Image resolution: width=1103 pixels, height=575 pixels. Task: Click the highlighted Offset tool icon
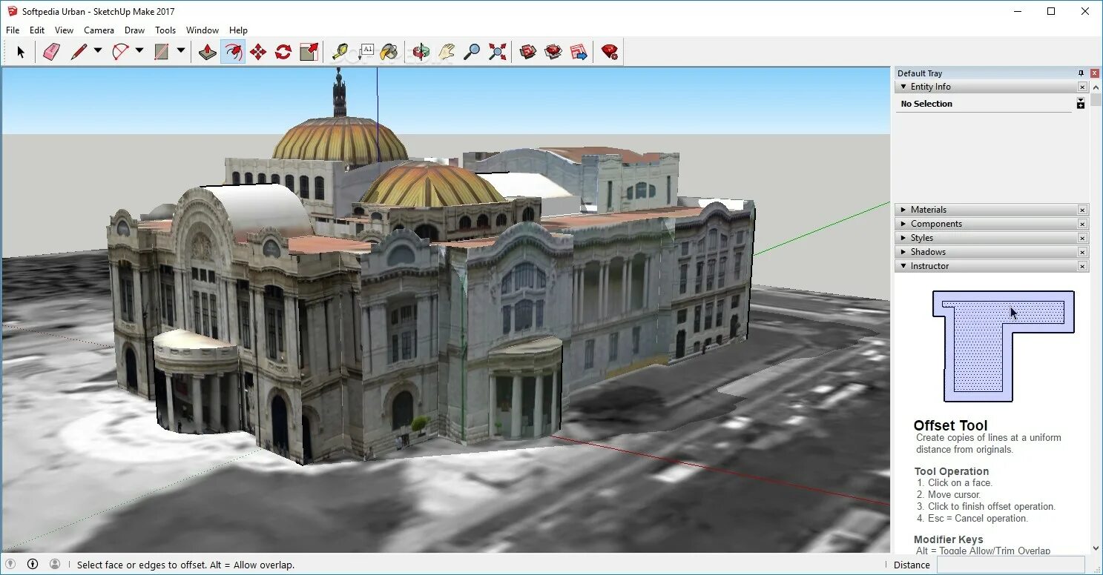click(233, 52)
